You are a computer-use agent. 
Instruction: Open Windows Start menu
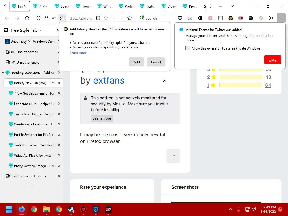tap(9, 209)
